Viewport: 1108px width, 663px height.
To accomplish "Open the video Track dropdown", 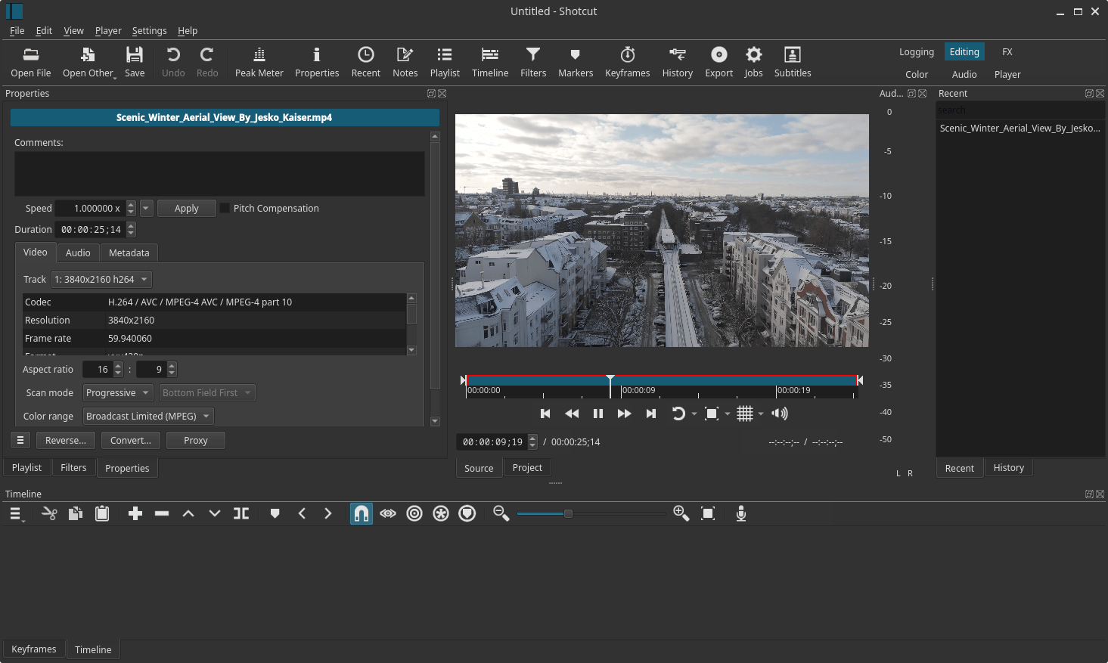I will click(x=101, y=279).
